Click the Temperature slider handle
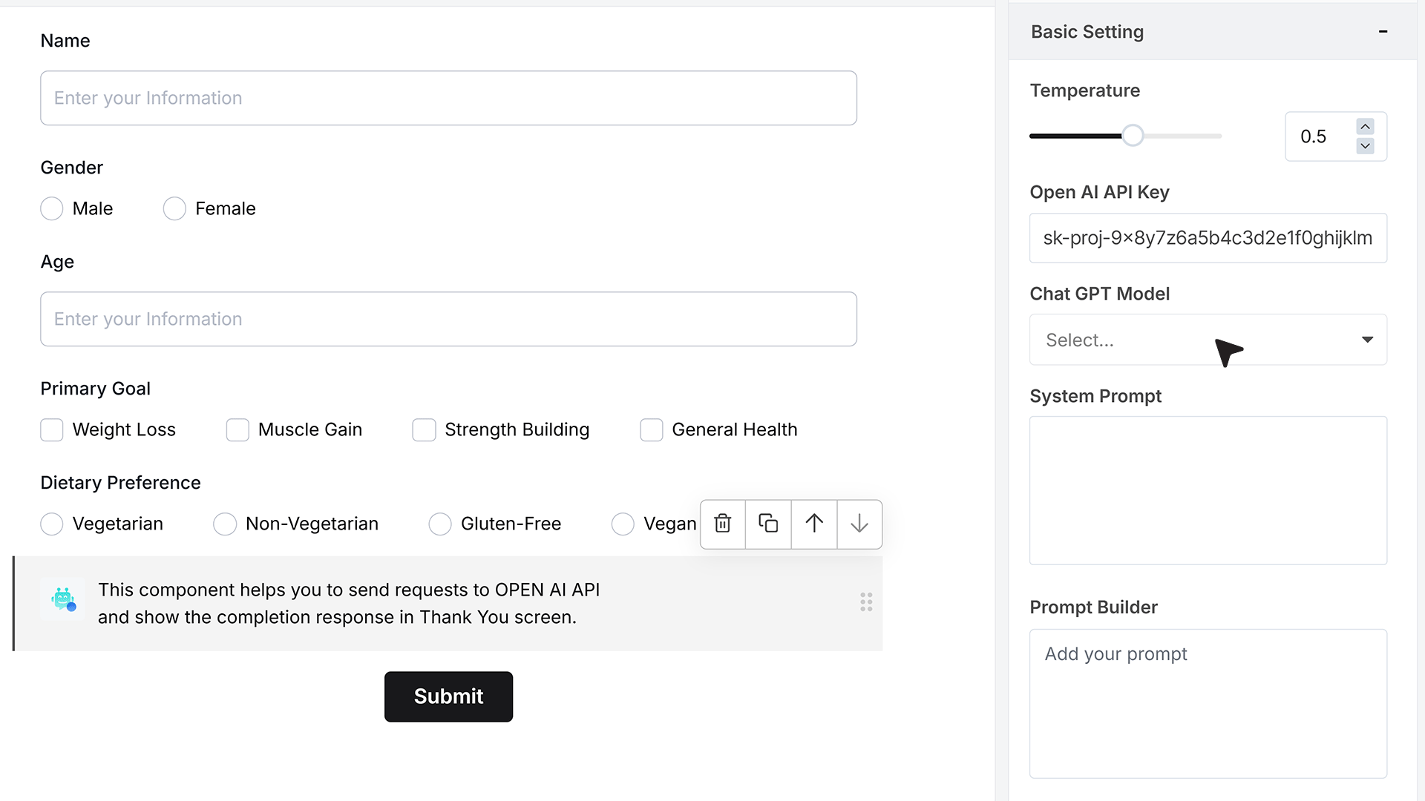Screen dimensions: 1425x801 click(1133, 136)
